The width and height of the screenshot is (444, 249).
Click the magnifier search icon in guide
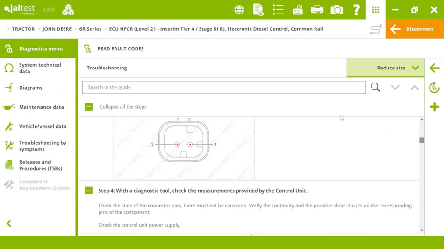tap(375, 87)
